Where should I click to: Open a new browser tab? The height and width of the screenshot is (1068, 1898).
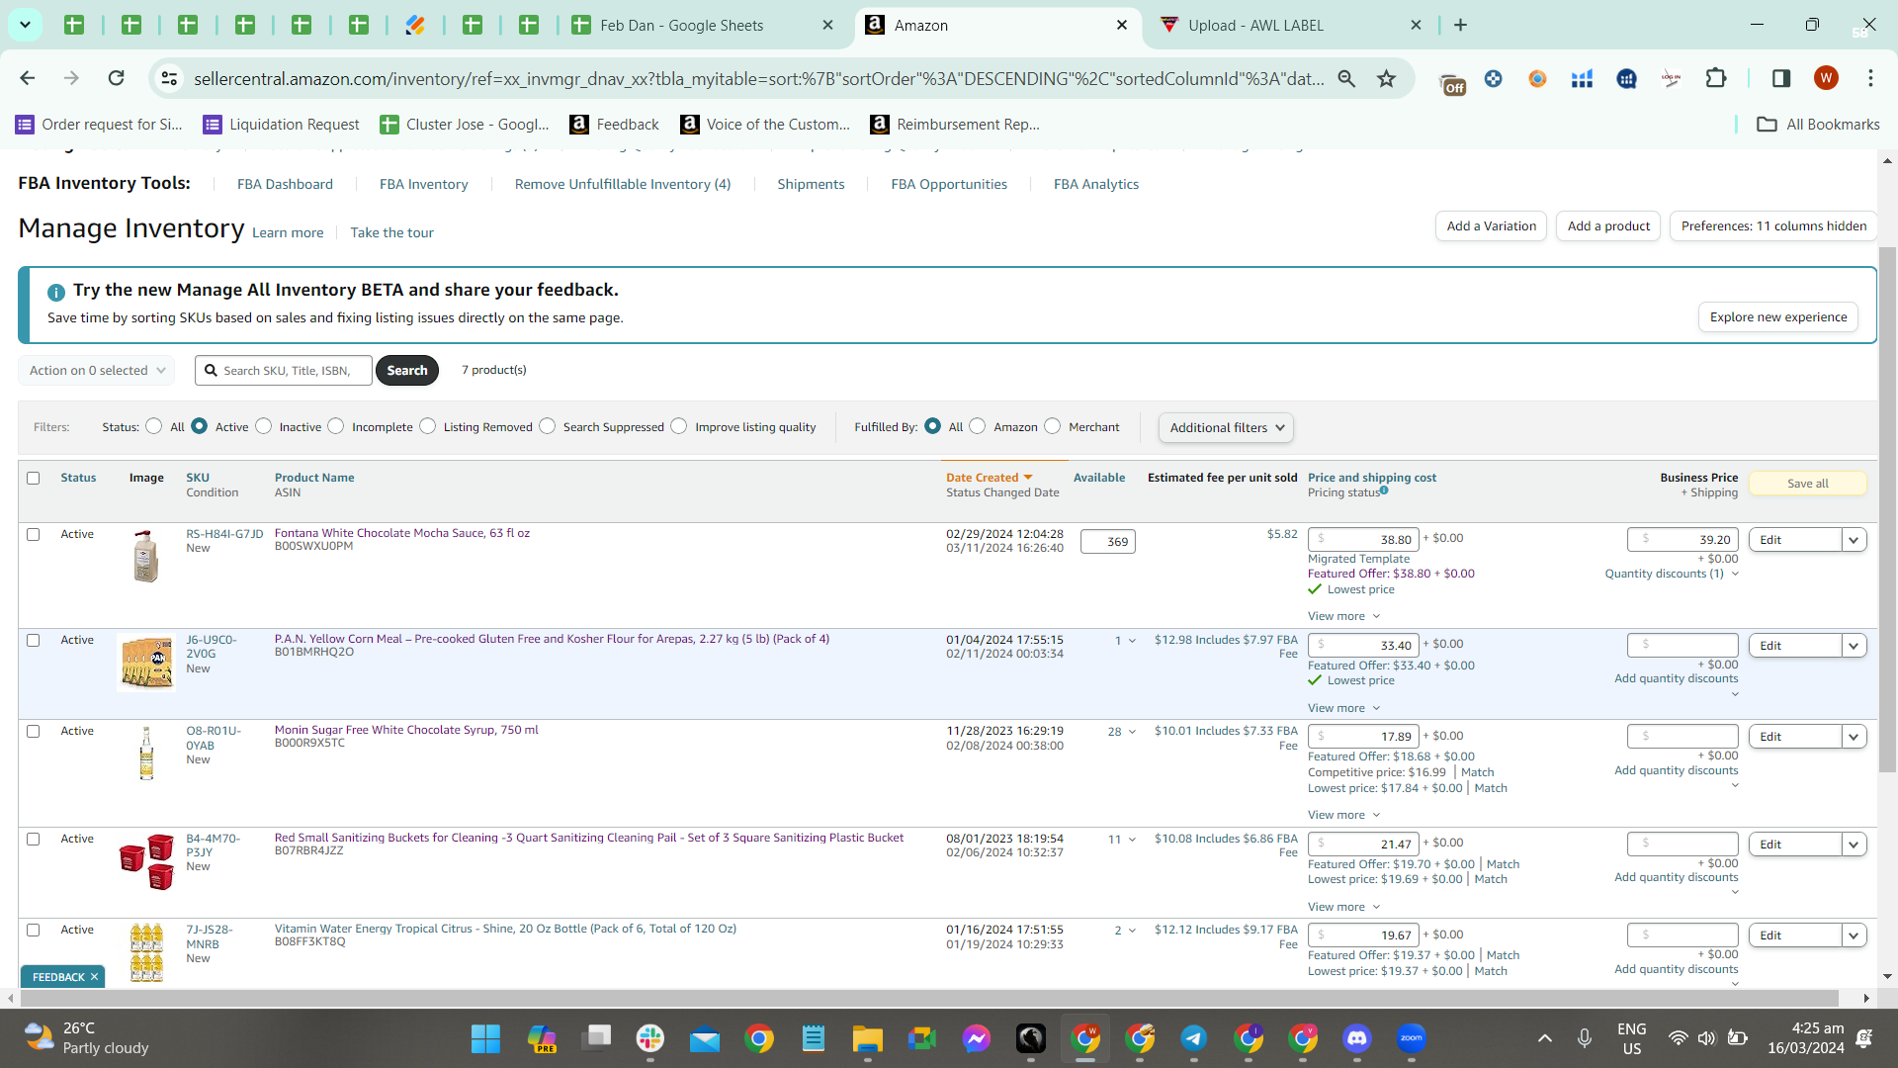(x=1461, y=25)
